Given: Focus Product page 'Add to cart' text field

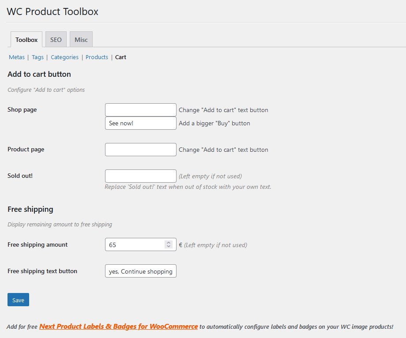Looking at the screenshot, I should tap(141, 150).
